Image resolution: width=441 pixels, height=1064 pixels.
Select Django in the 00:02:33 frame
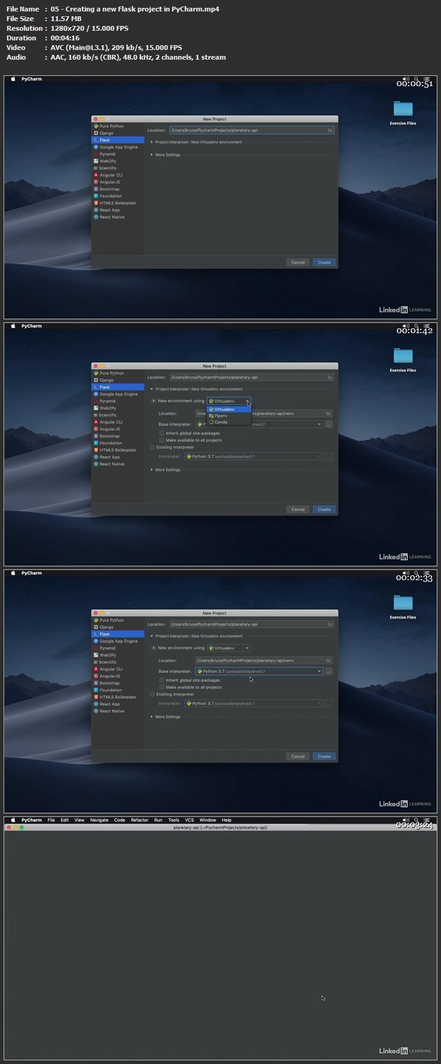(106, 627)
